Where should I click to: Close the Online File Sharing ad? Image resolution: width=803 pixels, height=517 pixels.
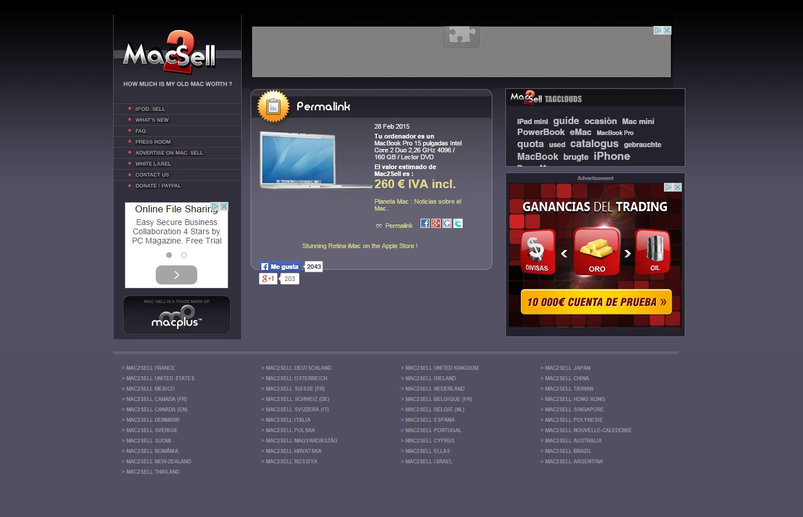click(x=224, y=207)
